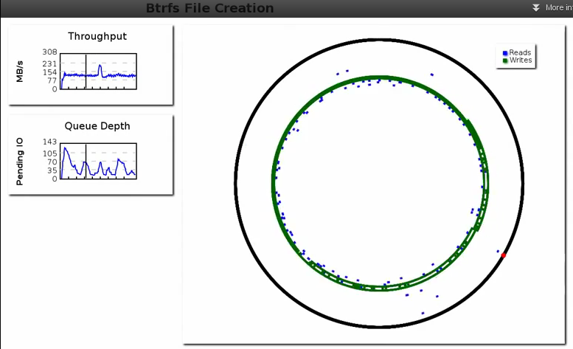Click the 77 value on Throughput axis
Image resolution: width=573 pixels, height=349 pixels.
pos(52,80)
